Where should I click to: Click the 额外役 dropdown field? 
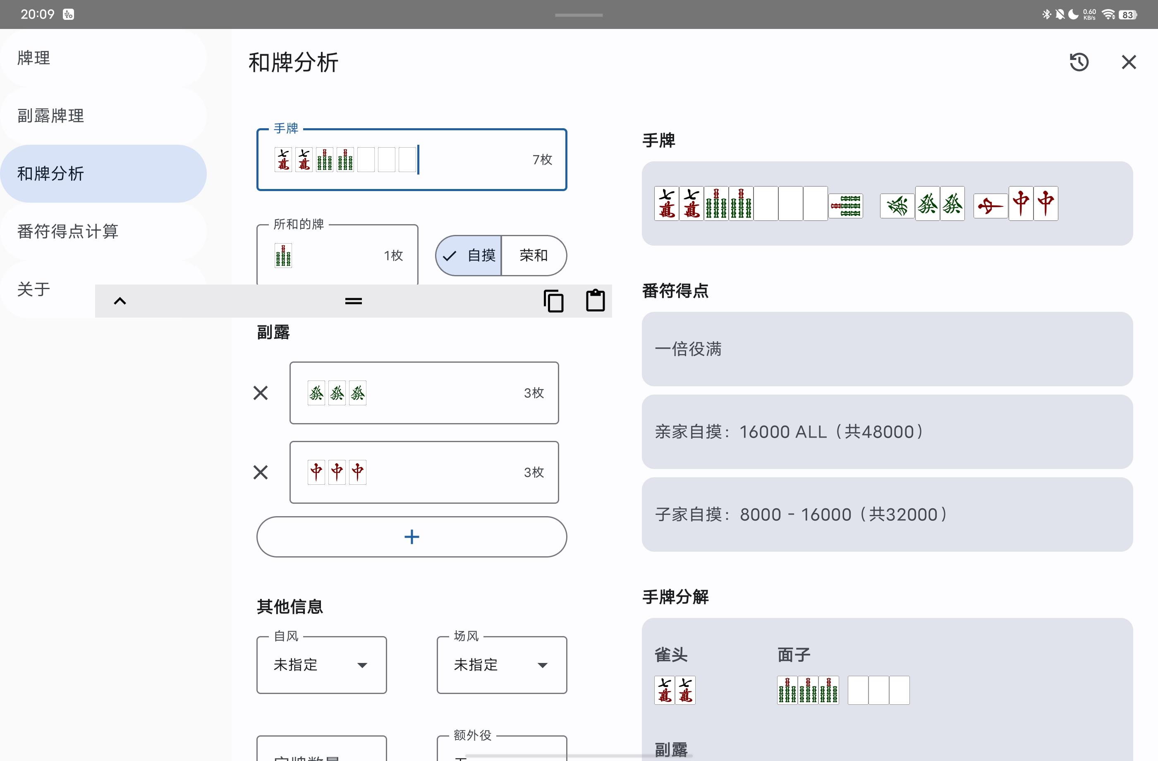pos(502,748)
